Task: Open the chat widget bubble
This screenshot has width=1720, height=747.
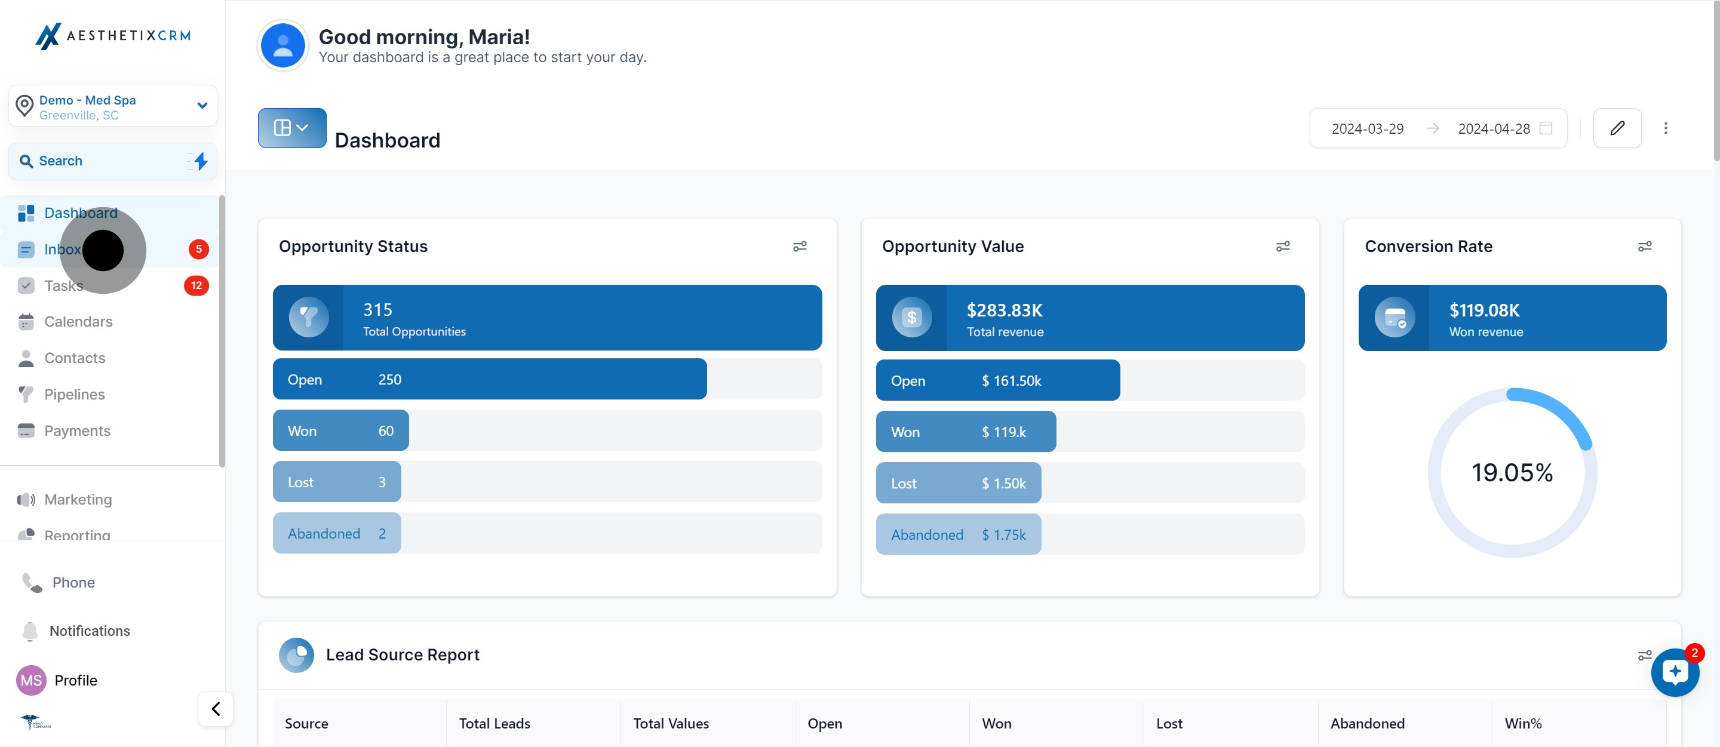Action: [1675, 672]
